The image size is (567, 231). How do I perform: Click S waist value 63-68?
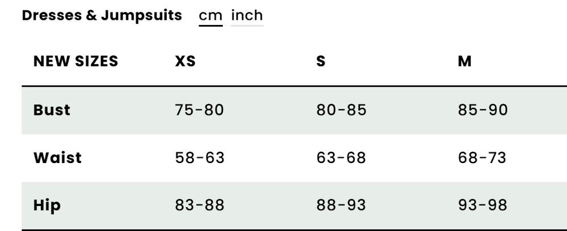pos(341,157)
